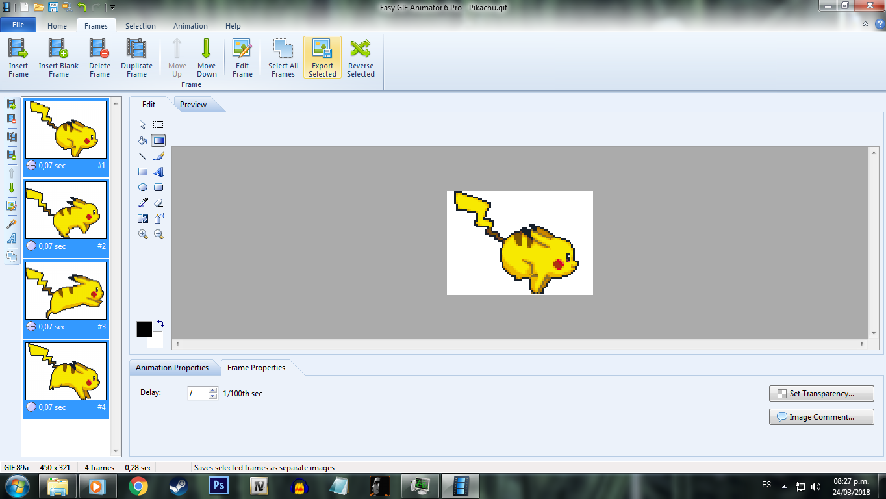Click the zoom out magnifier tool
This screenshot has height=499, width=886.
point(158,234)
